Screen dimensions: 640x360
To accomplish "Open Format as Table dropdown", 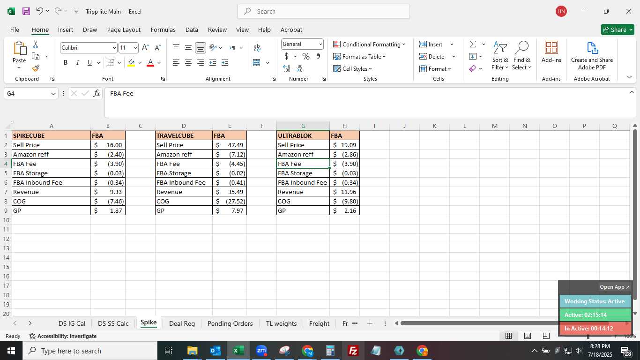I will tap(359, 56).
